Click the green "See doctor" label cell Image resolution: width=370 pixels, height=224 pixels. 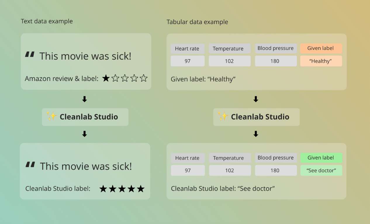coord(321,170)
